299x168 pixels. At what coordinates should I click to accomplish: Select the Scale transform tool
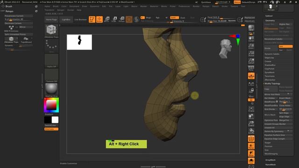pos(114,19)
